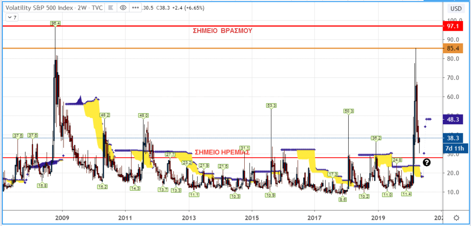Click the 23.2 pivot label
Image resolution: width=471 pixels, height=226 pixels.
[187, 163]
